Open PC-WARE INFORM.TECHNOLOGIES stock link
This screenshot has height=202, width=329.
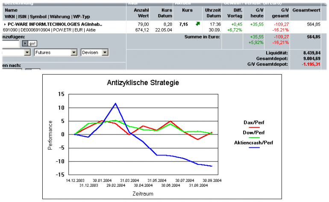[x=55, y=24]
